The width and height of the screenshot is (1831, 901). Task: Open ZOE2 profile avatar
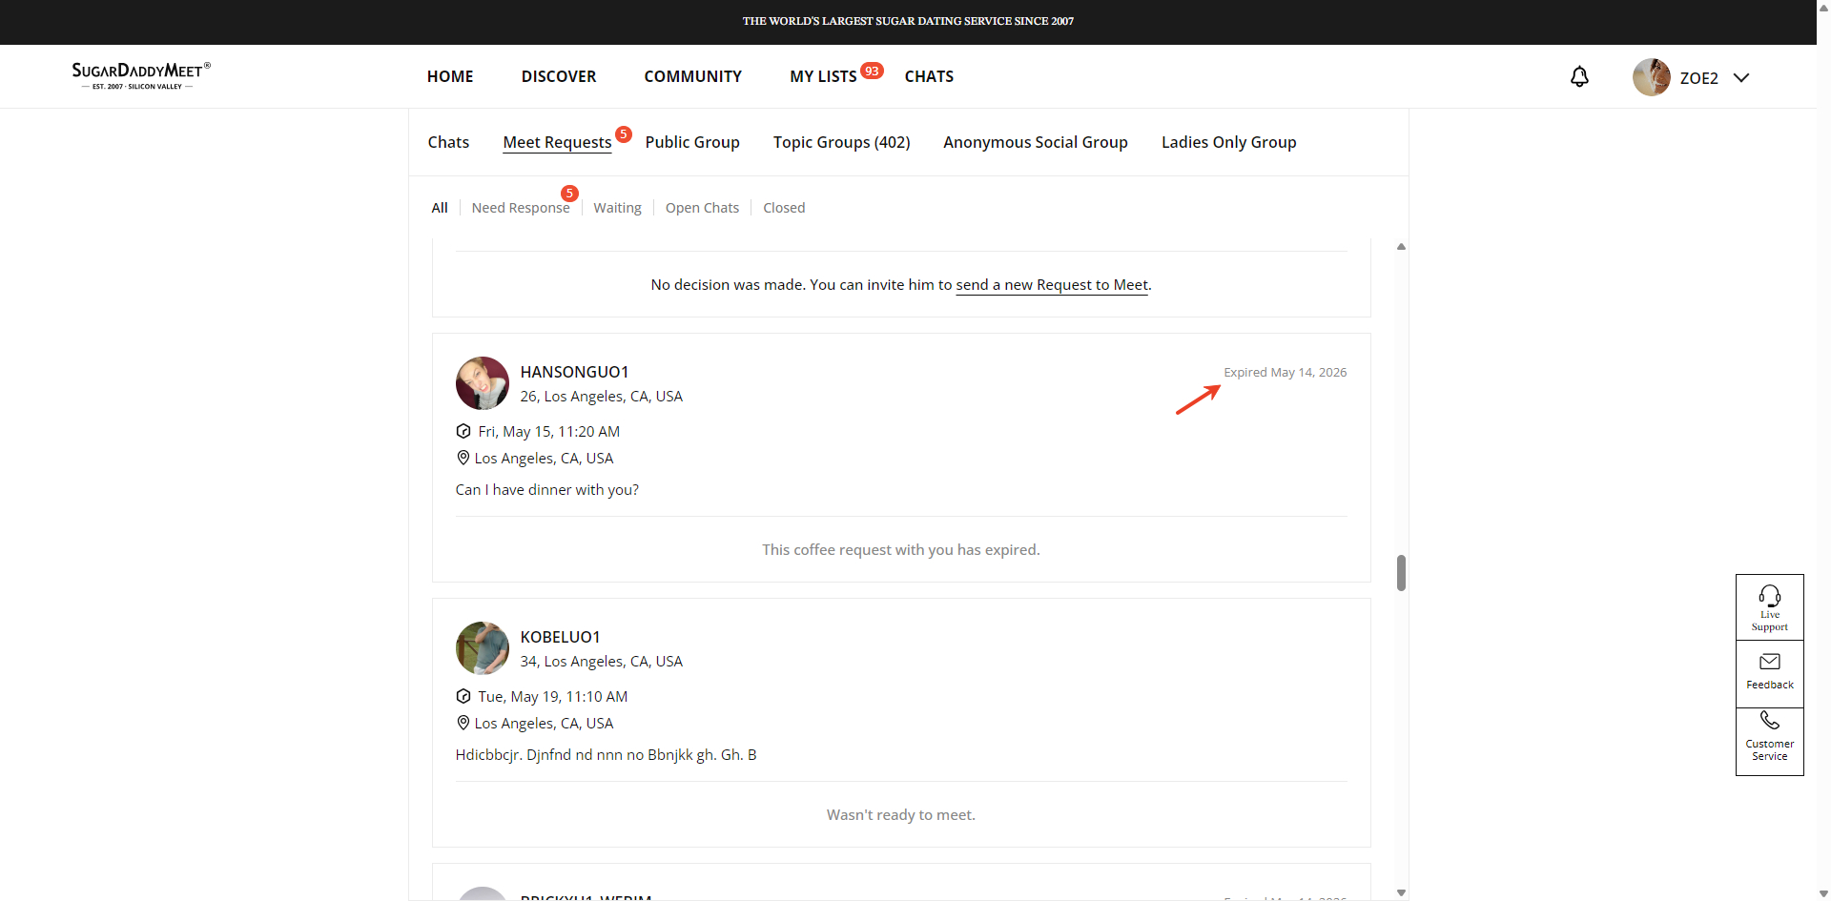point(1652,77)
